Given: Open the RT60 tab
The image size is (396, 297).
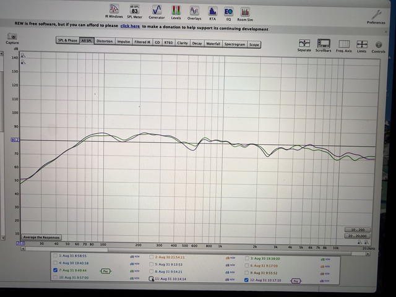Looking at the screenshot, I should tap(168, 43).
